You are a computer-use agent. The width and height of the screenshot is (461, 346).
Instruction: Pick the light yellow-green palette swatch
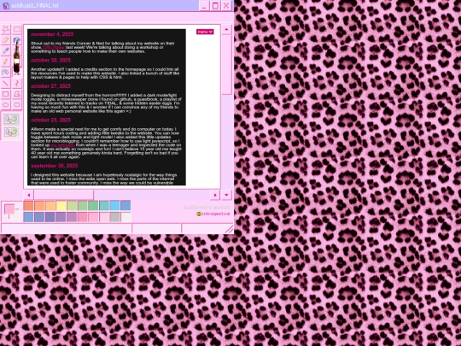[72, 206]
